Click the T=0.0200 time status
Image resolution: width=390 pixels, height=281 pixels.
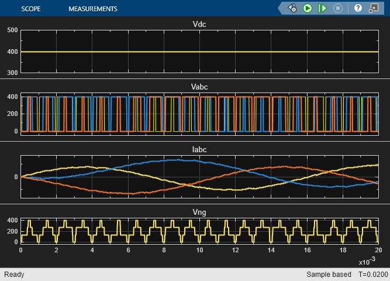pos(373,275)
